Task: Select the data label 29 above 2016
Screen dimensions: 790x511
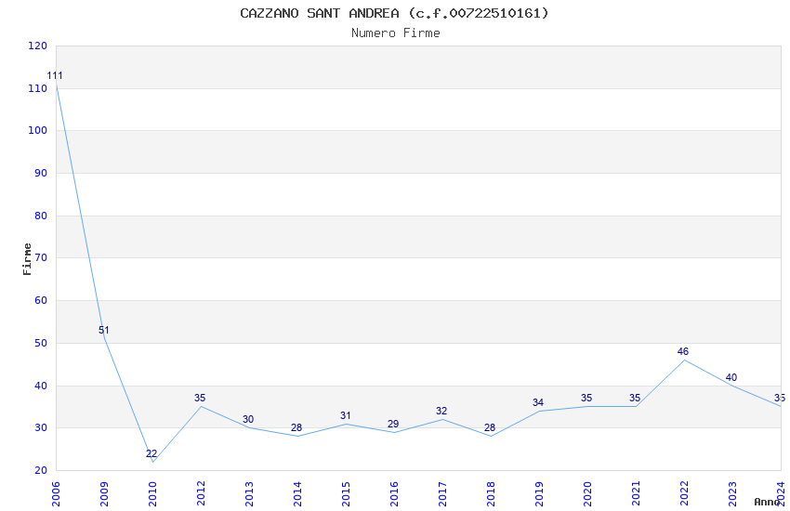Action: click(393, 424)
